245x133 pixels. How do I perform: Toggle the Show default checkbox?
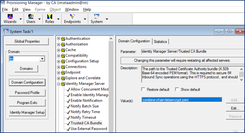pos(177,90)
